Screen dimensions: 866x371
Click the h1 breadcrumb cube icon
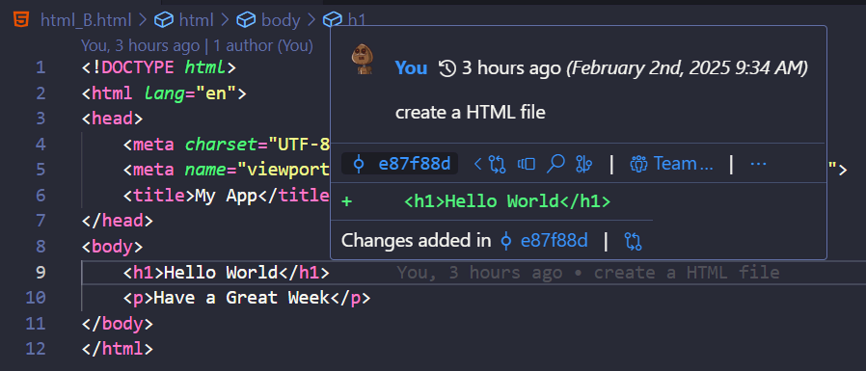coord(332,20)
